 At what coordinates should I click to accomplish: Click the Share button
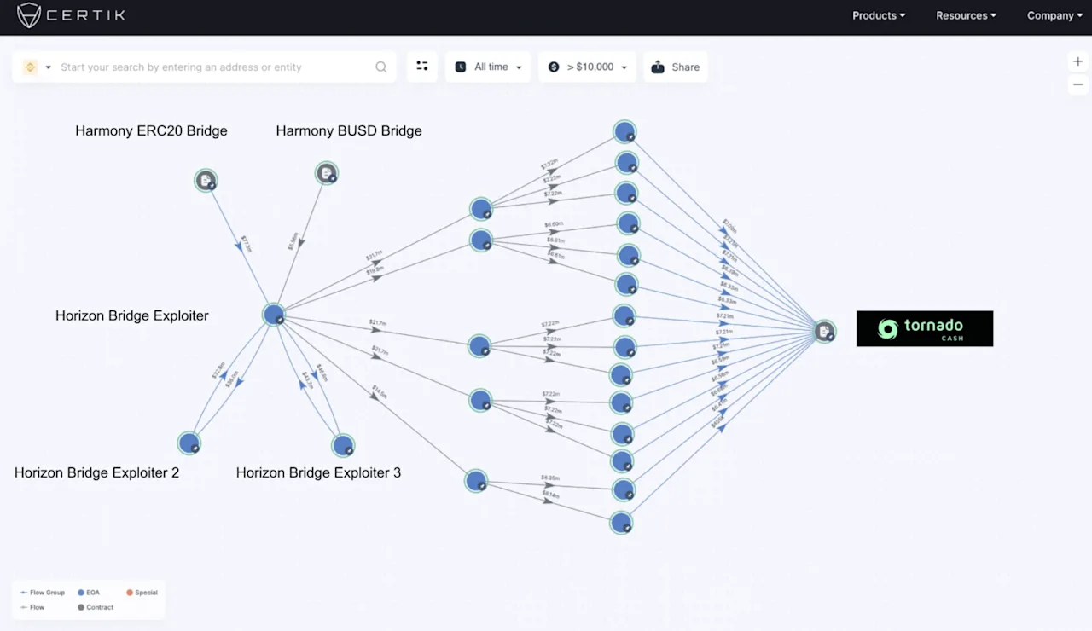point(676,67)
